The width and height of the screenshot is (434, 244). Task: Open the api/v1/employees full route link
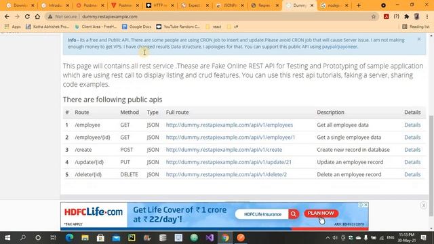coord(229,125)
